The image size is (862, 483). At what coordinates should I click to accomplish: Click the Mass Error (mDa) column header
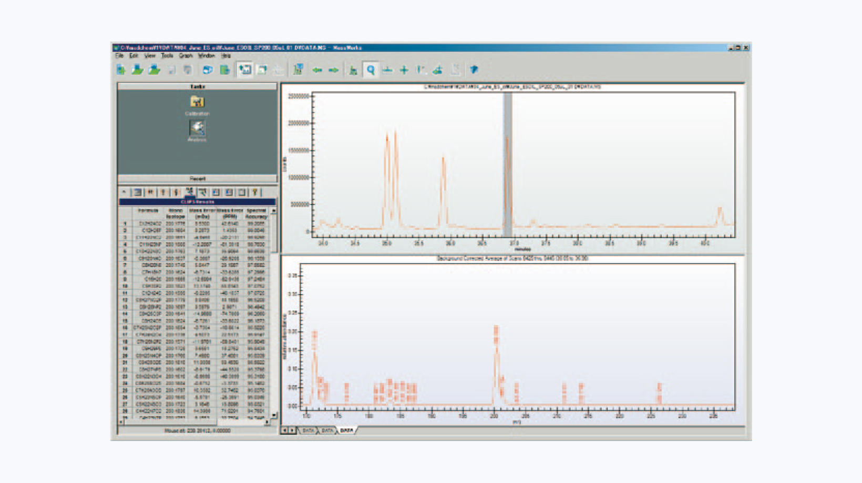coord(202,213)
